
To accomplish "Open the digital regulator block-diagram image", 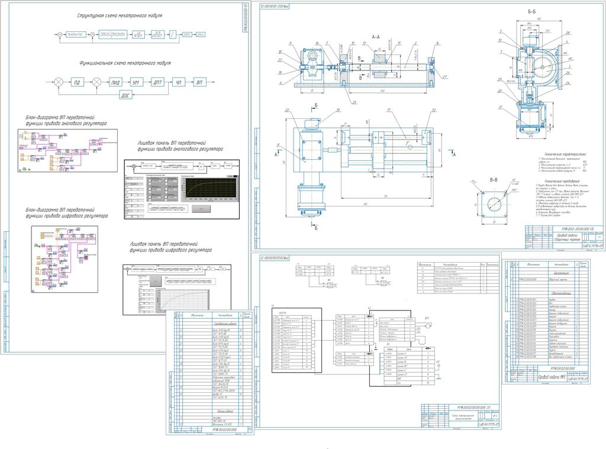I will 65,259.
